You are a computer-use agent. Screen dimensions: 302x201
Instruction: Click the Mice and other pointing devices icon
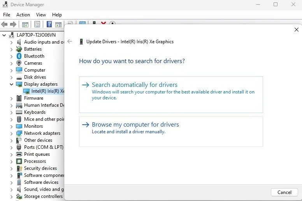(19, 119)
